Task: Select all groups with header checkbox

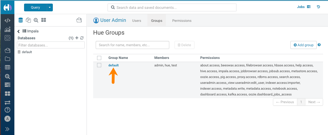Action: coord(99,58)
